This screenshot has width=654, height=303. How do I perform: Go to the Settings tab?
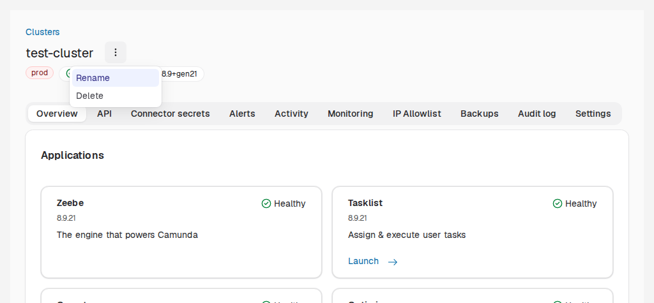(593, 114)
